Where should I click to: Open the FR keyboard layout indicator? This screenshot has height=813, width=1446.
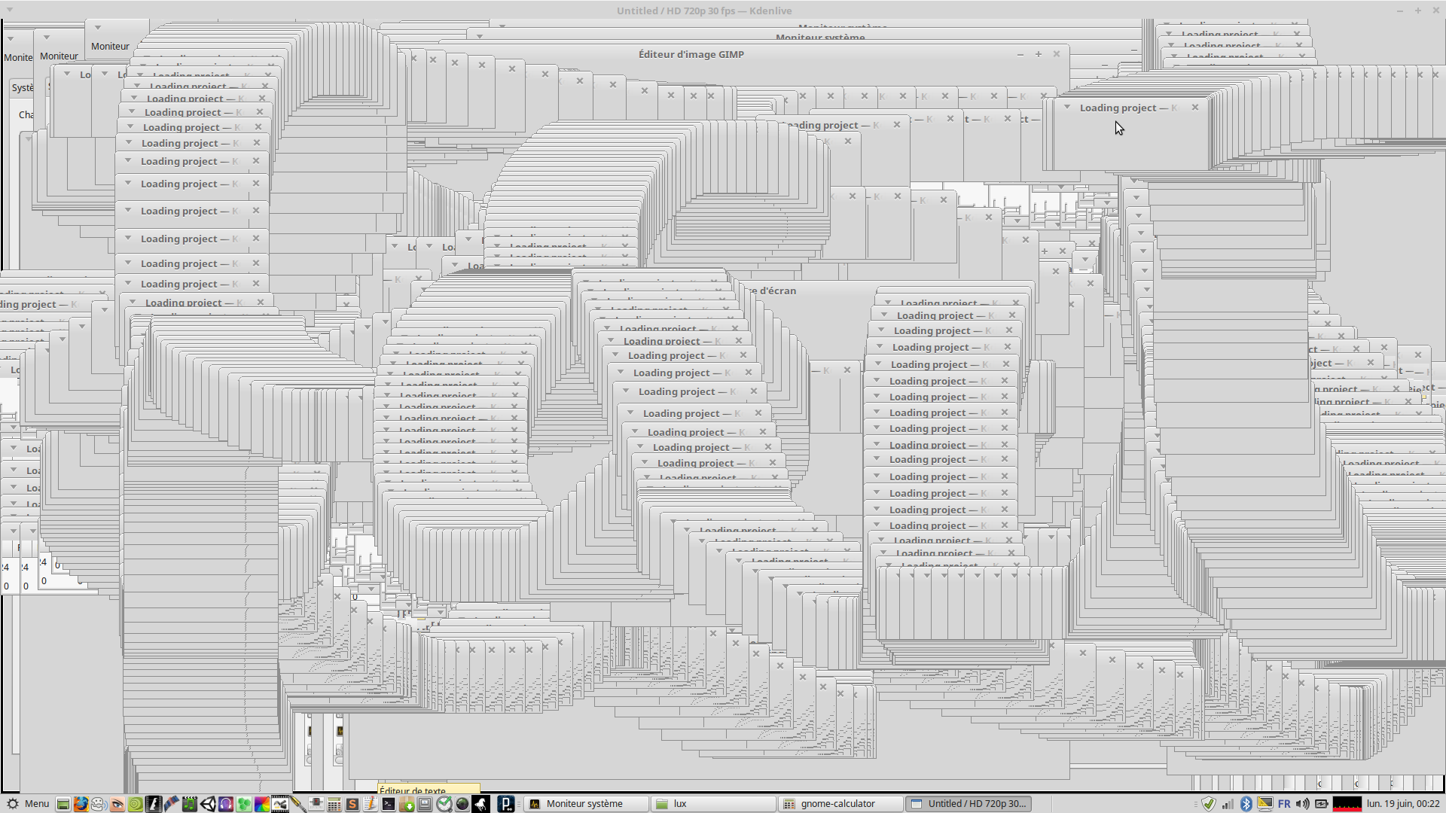[1284, 804]
